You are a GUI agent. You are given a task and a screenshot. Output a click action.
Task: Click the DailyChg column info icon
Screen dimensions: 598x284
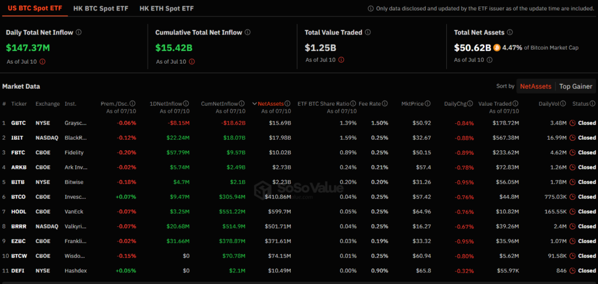[x=470, y=103]
